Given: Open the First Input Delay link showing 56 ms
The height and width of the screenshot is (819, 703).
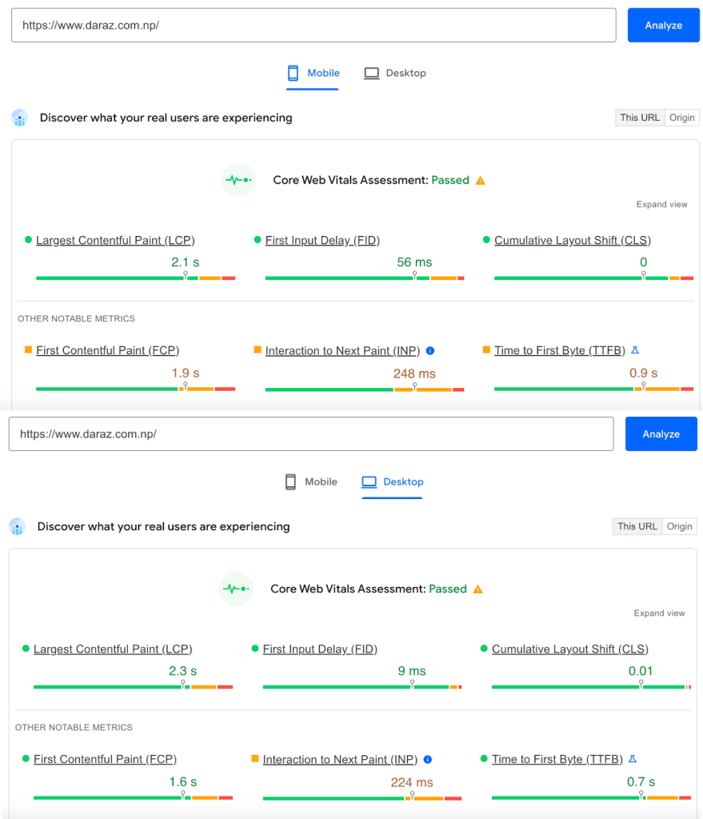Looking at the screenshot, I should (x=322, y=241).
